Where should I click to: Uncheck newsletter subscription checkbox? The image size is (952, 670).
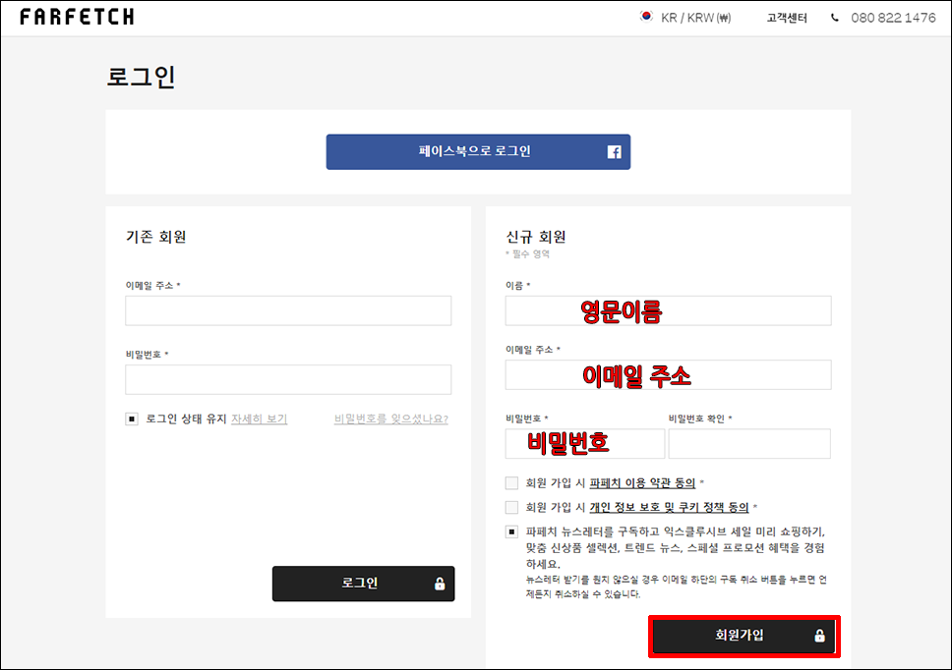click(511, 531)
